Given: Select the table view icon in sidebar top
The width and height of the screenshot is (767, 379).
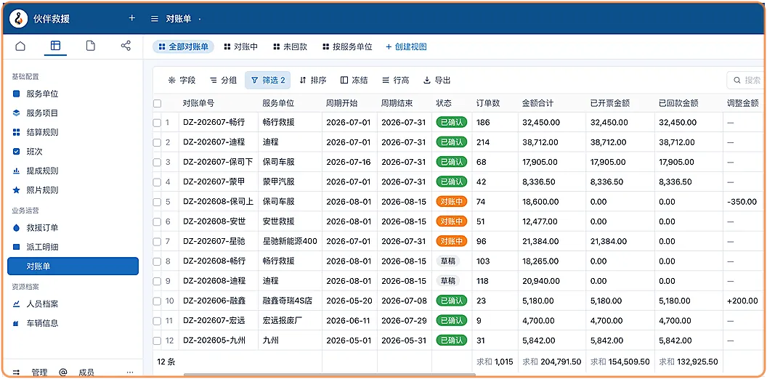Looking at the screenshot, I should tap(55, 46).
